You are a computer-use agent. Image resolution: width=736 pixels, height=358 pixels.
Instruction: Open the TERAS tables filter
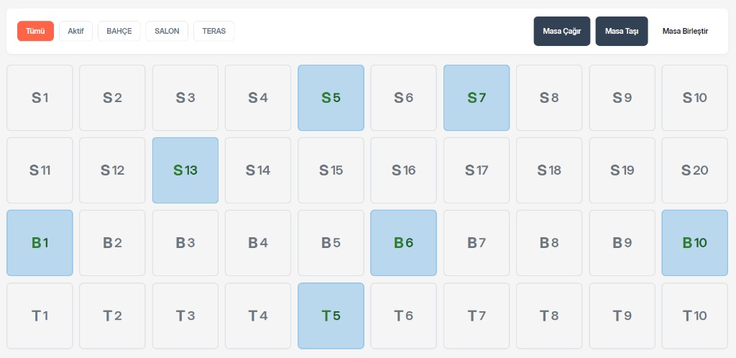click(213, 31)
